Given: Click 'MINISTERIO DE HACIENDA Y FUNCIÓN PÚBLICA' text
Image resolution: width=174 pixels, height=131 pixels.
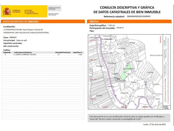Looking at the screenshot, I should click(x=31, y=12).
